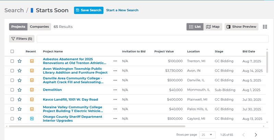Click the Save Search button
The height and width of the screenshot is (140, 274).
point(89,10)
